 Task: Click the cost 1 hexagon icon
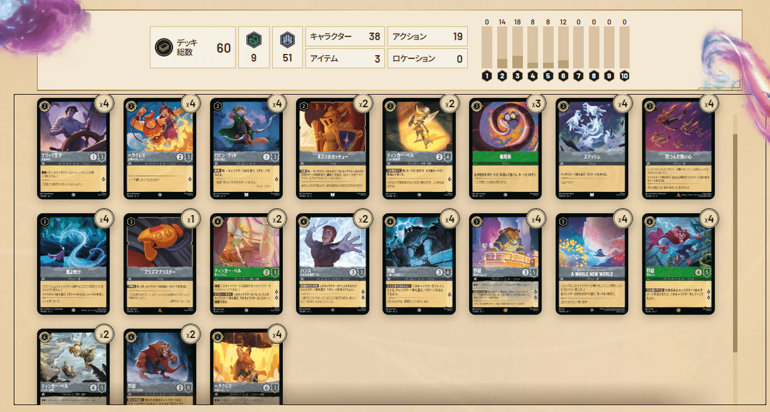tap(487, 76)
